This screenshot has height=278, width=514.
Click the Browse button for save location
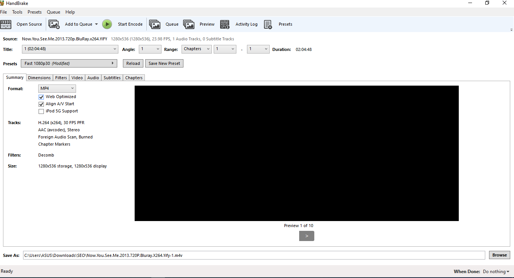tap(499, 255)
